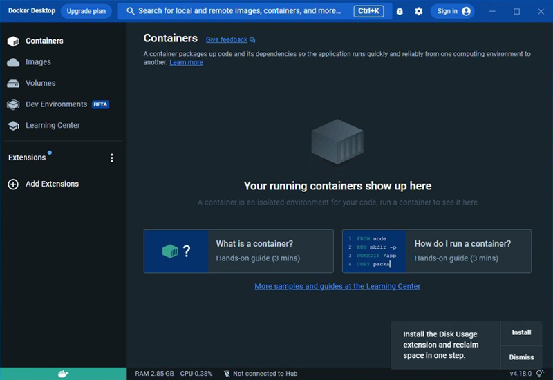This screenshot has height=380, width=553.
Task: Click the search magnifier icon
Action: [131, 11]
